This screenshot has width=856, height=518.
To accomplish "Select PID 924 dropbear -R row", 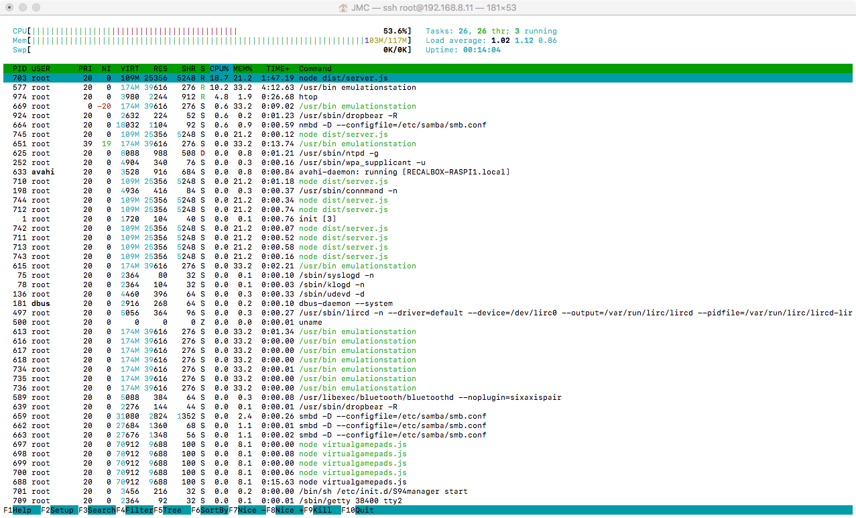I will tap(428, 115).
